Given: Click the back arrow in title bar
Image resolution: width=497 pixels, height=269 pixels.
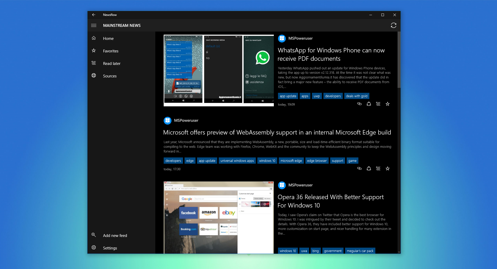Looking at the screenshot, I should [x=94, y=15].
